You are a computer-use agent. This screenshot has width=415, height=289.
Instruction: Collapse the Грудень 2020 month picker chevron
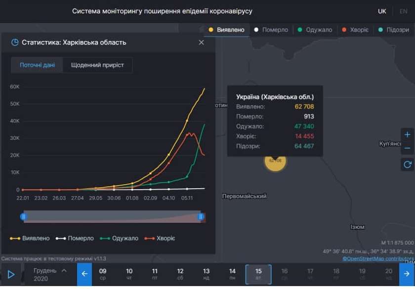tap(63, 270)
